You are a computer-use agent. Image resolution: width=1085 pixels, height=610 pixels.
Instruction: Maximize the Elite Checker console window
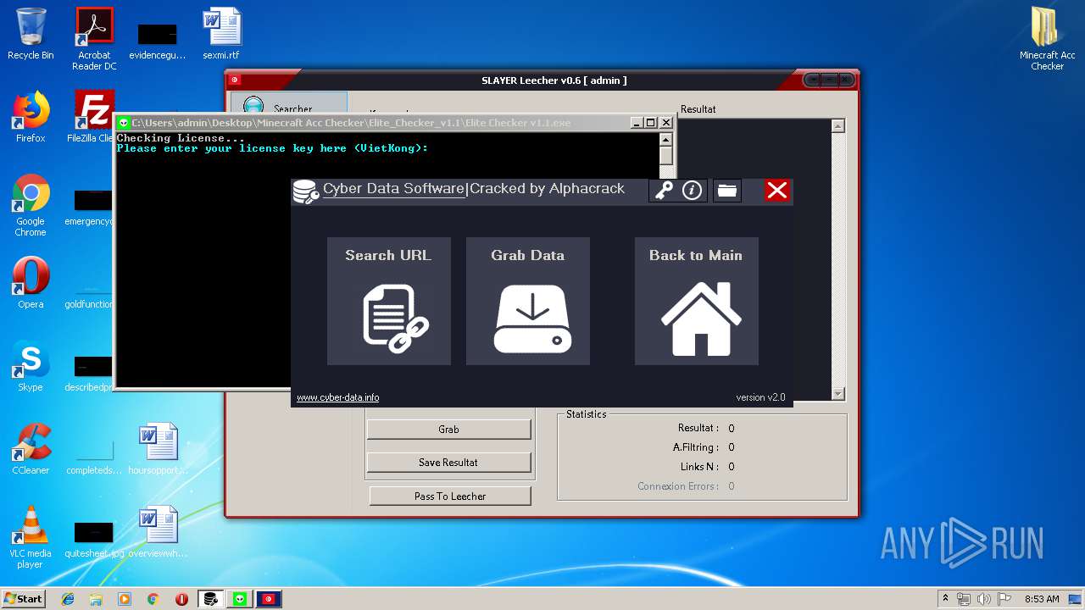(x=650, y=123)
